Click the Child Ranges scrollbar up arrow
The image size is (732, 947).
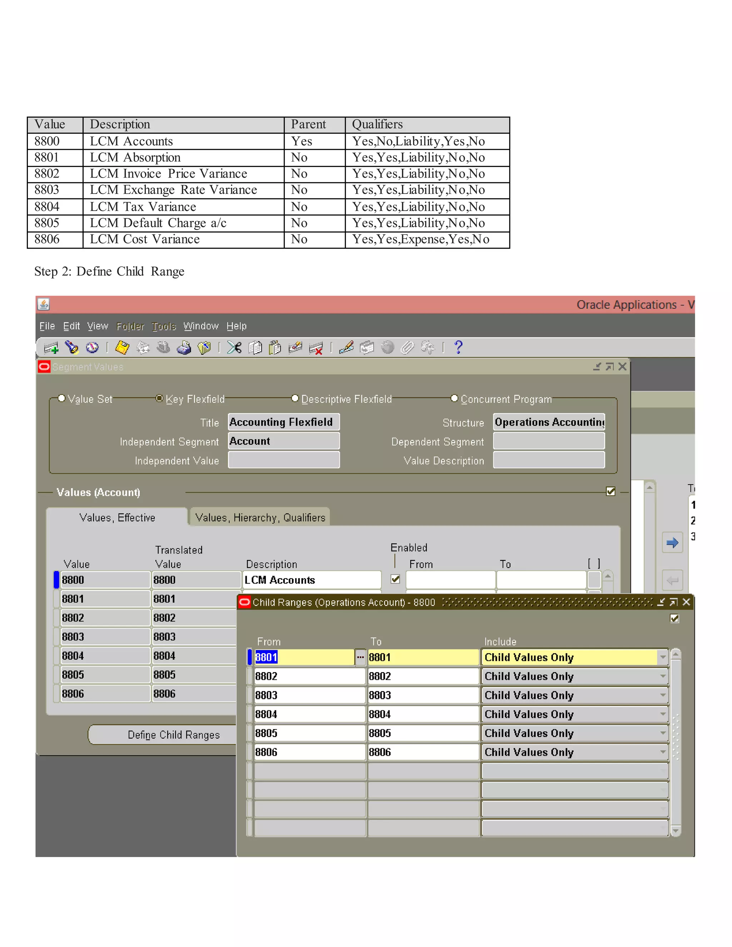point(676,654)
